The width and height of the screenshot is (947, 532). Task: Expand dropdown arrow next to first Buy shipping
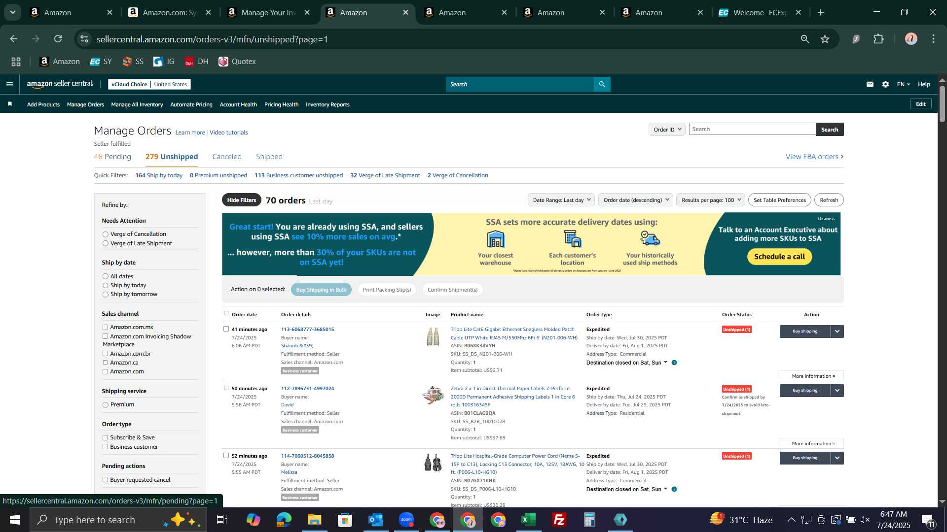837,332
